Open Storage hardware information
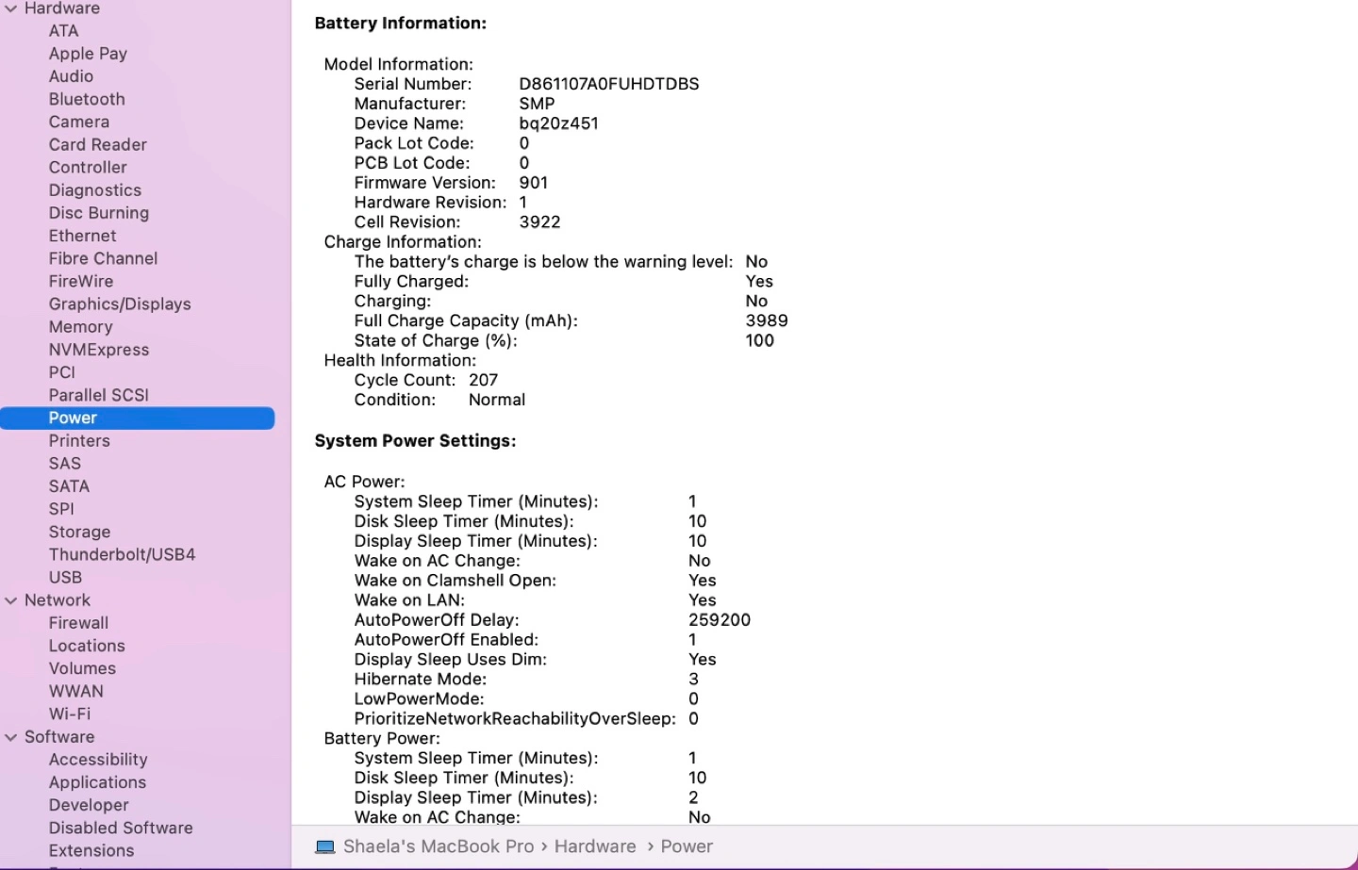 (79, 532)
